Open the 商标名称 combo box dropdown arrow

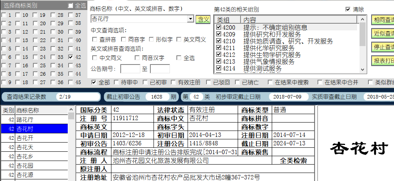point(190,19)
